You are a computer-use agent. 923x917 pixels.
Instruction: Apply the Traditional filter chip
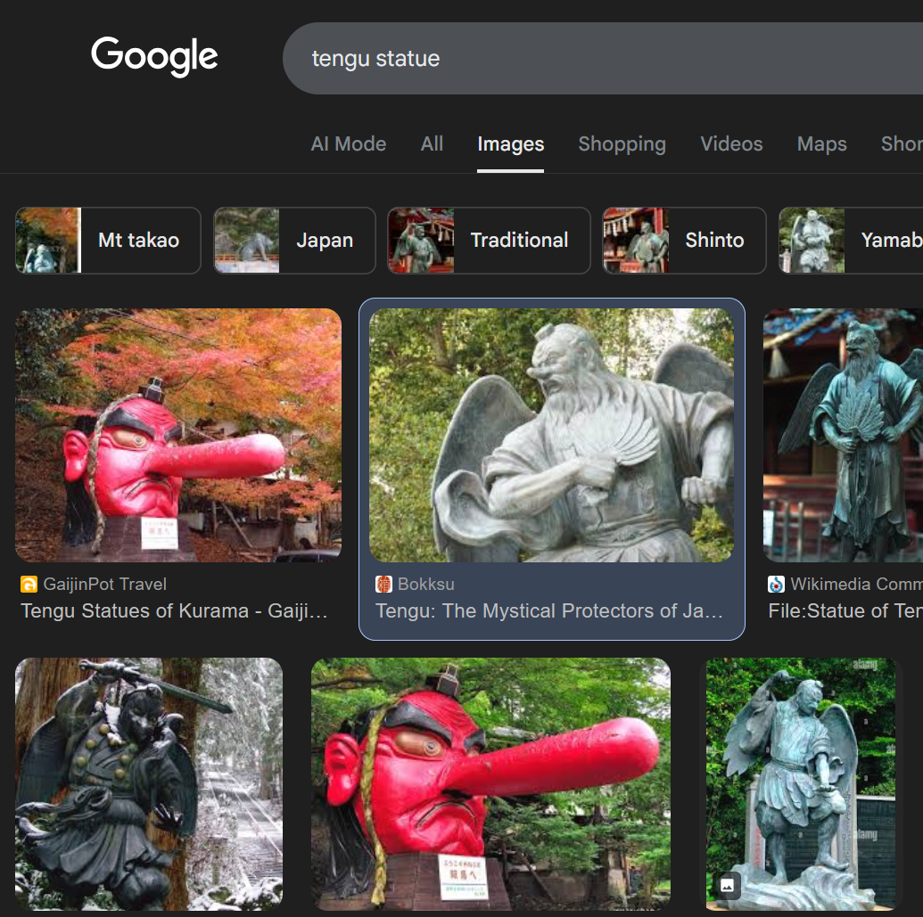(x=489, y=240)
